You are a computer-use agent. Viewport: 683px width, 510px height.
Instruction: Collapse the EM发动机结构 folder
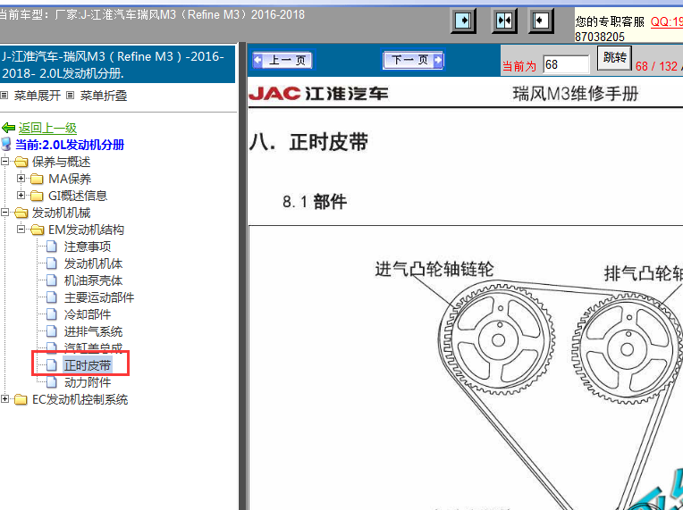tap(21, 230)
